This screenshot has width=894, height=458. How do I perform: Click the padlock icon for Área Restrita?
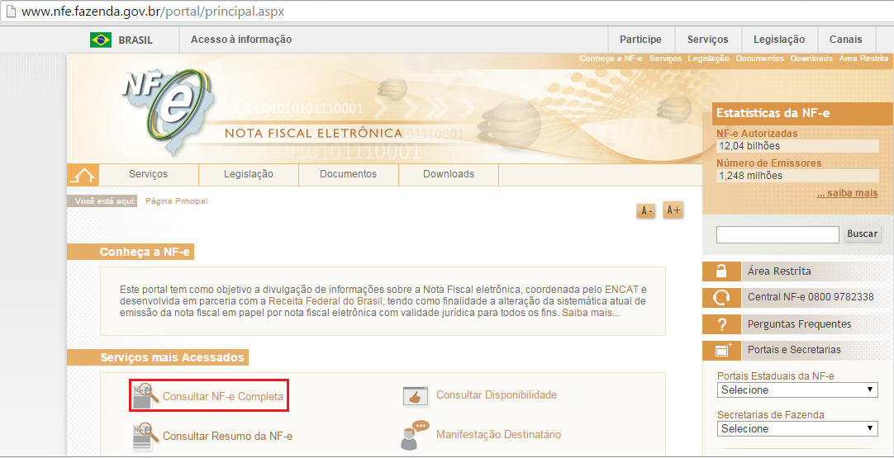pos(721,271)
